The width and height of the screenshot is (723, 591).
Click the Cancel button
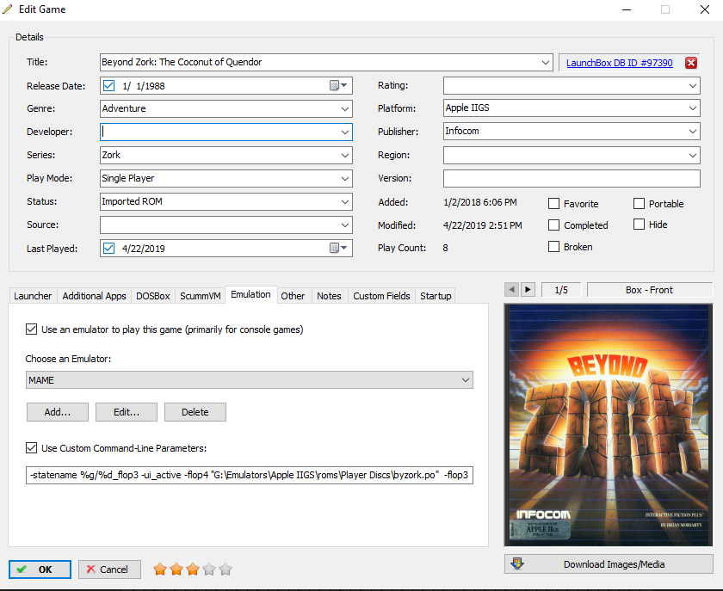click(109, 569)
